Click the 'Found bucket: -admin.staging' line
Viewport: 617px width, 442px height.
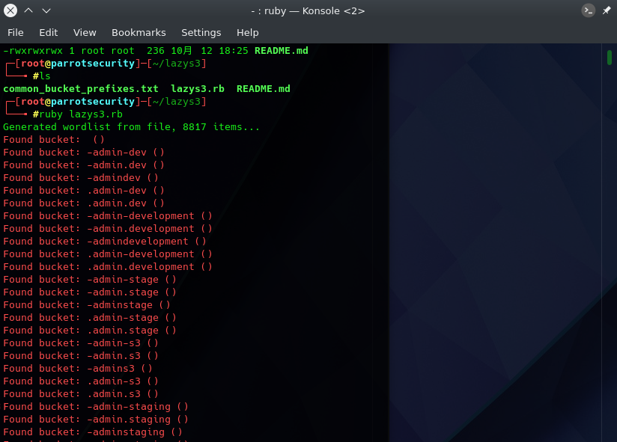tap(96, 420)
